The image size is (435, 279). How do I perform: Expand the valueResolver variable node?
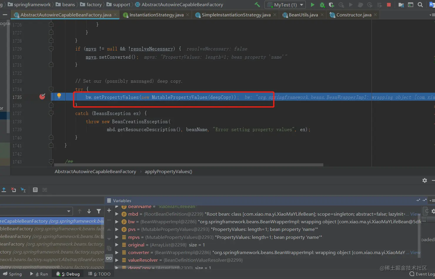click(117, 260)
